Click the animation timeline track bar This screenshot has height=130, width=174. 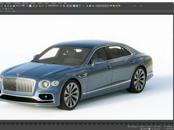pyautogui.click(x=87, y=123)
